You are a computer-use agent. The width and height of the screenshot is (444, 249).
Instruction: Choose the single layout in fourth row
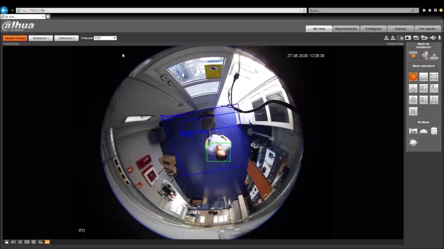413,111
